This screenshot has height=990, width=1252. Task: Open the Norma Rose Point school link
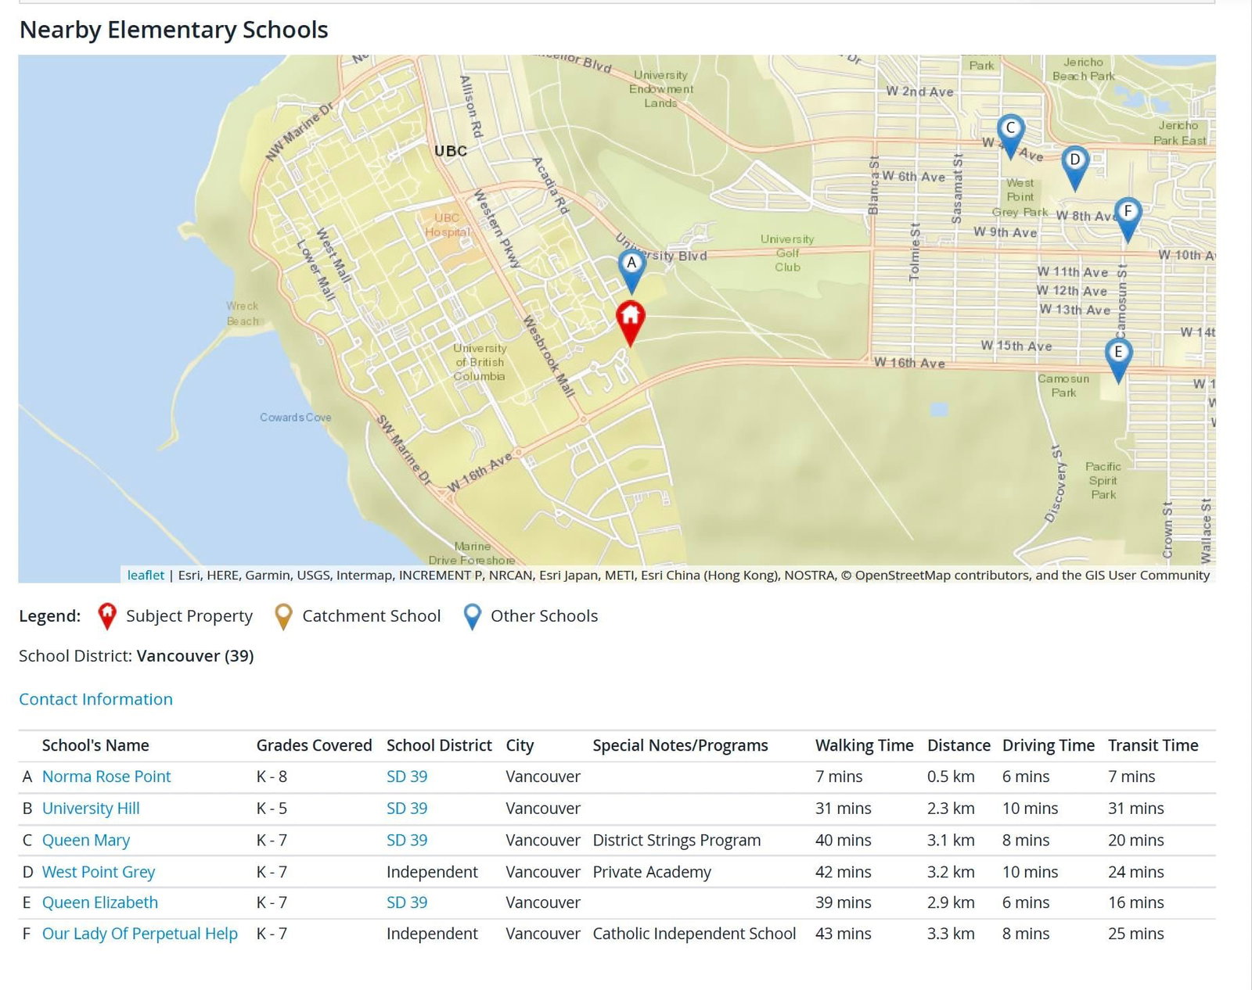click(x=106, y=777)
